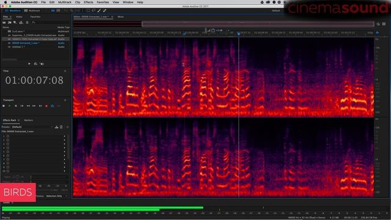The image size is (391, 220).
Task: Expand effect slot 10 arrow menu
Action: pyautogui.click(x=65, y=171)
